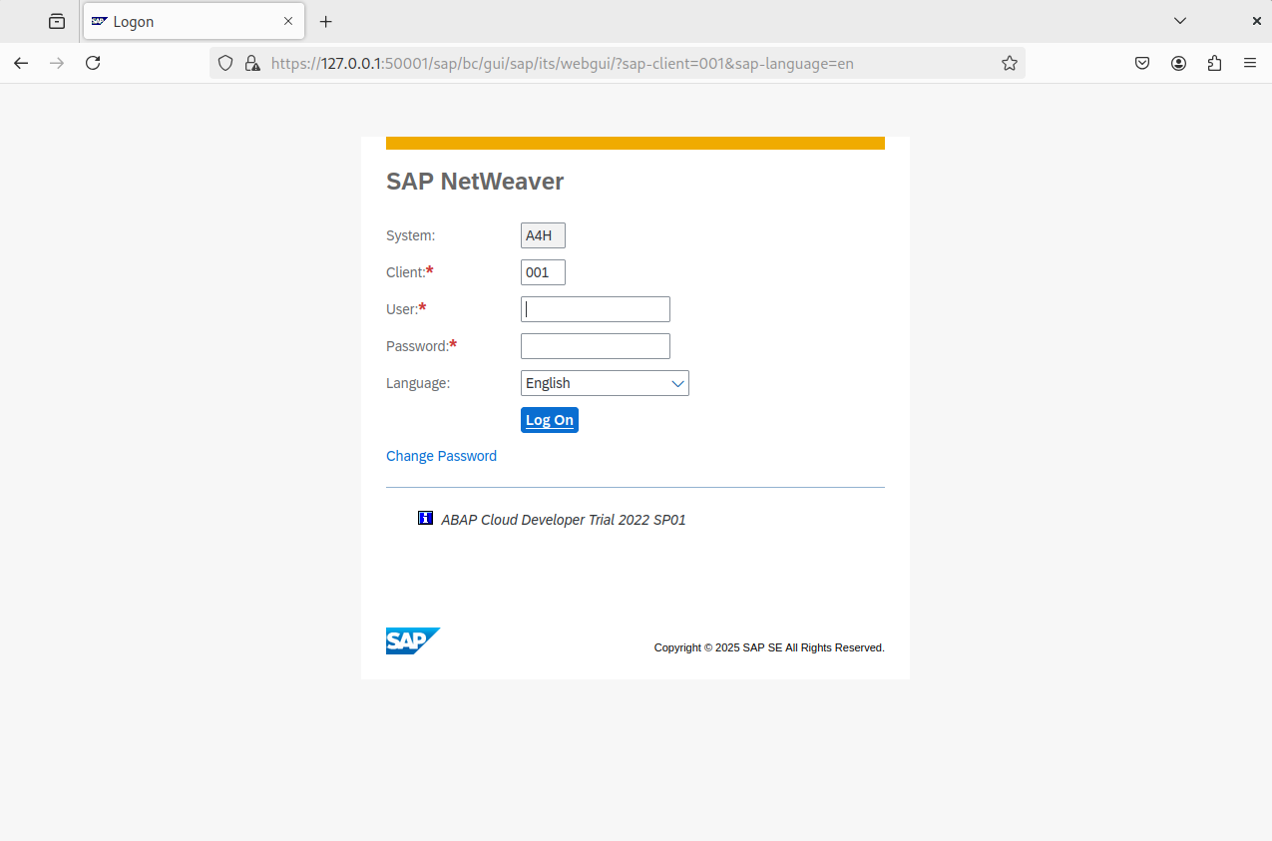Open the Firefox hamburger menu
Screen dimensions: 1272x841
click(x=1250, y=63)
